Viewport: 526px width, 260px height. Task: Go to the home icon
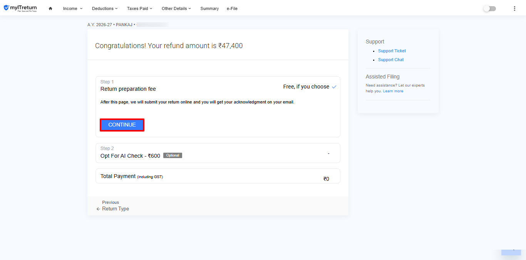click(x=50, y=8)
